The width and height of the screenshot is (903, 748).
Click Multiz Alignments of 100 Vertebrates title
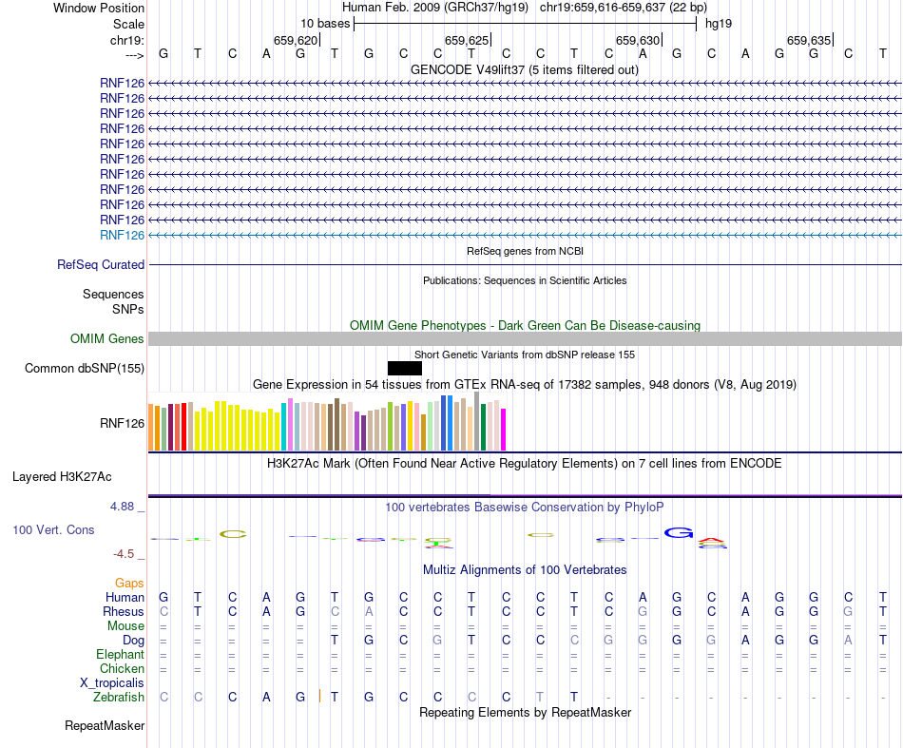coord(525,569)
